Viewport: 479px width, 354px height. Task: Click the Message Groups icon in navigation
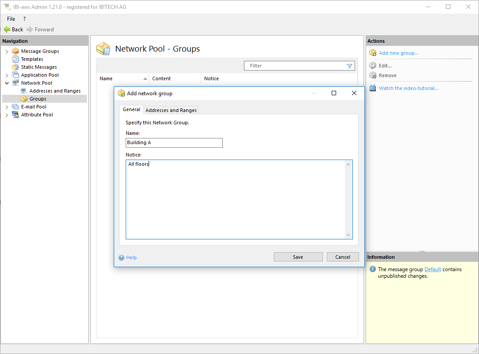pyautogui.click(x=15, y=51)
